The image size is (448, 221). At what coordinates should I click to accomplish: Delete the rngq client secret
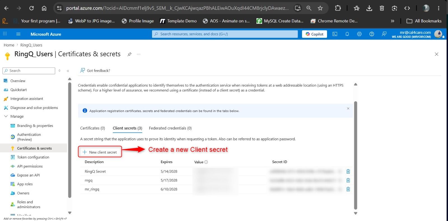click(348, 180)
